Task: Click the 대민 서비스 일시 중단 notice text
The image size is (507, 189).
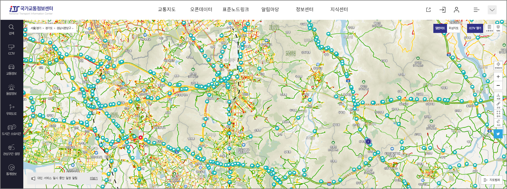Action: click(x=57, y=178)
